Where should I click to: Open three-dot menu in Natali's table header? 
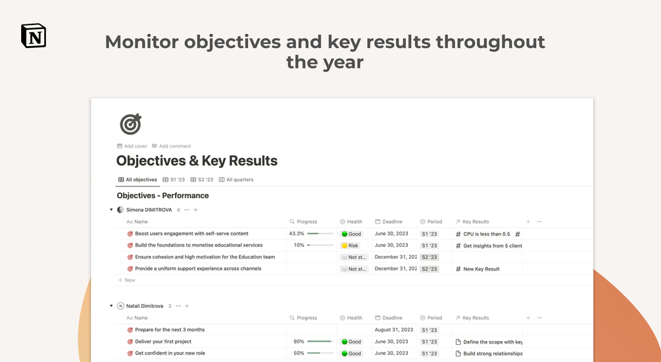(x=540, y=318)
